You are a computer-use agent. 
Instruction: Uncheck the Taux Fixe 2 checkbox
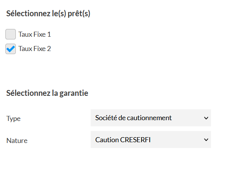pos(11,49)
